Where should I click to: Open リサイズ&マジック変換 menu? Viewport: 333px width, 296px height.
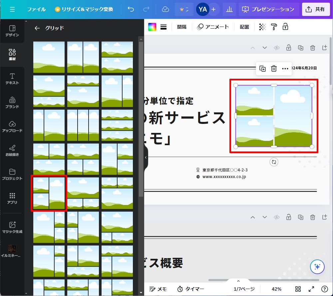(x=84, y=9)
